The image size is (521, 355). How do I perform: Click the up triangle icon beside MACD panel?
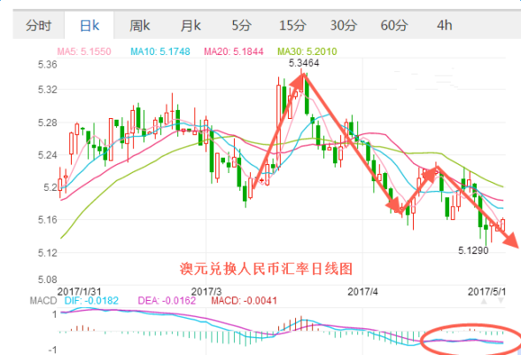click(484, 301)
